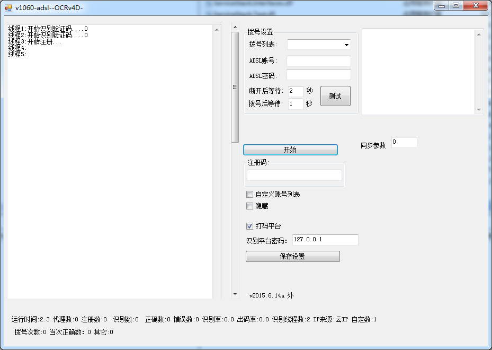
Task: Select the 拨号后等待 seconds field
Action: [x=294, y=104]
